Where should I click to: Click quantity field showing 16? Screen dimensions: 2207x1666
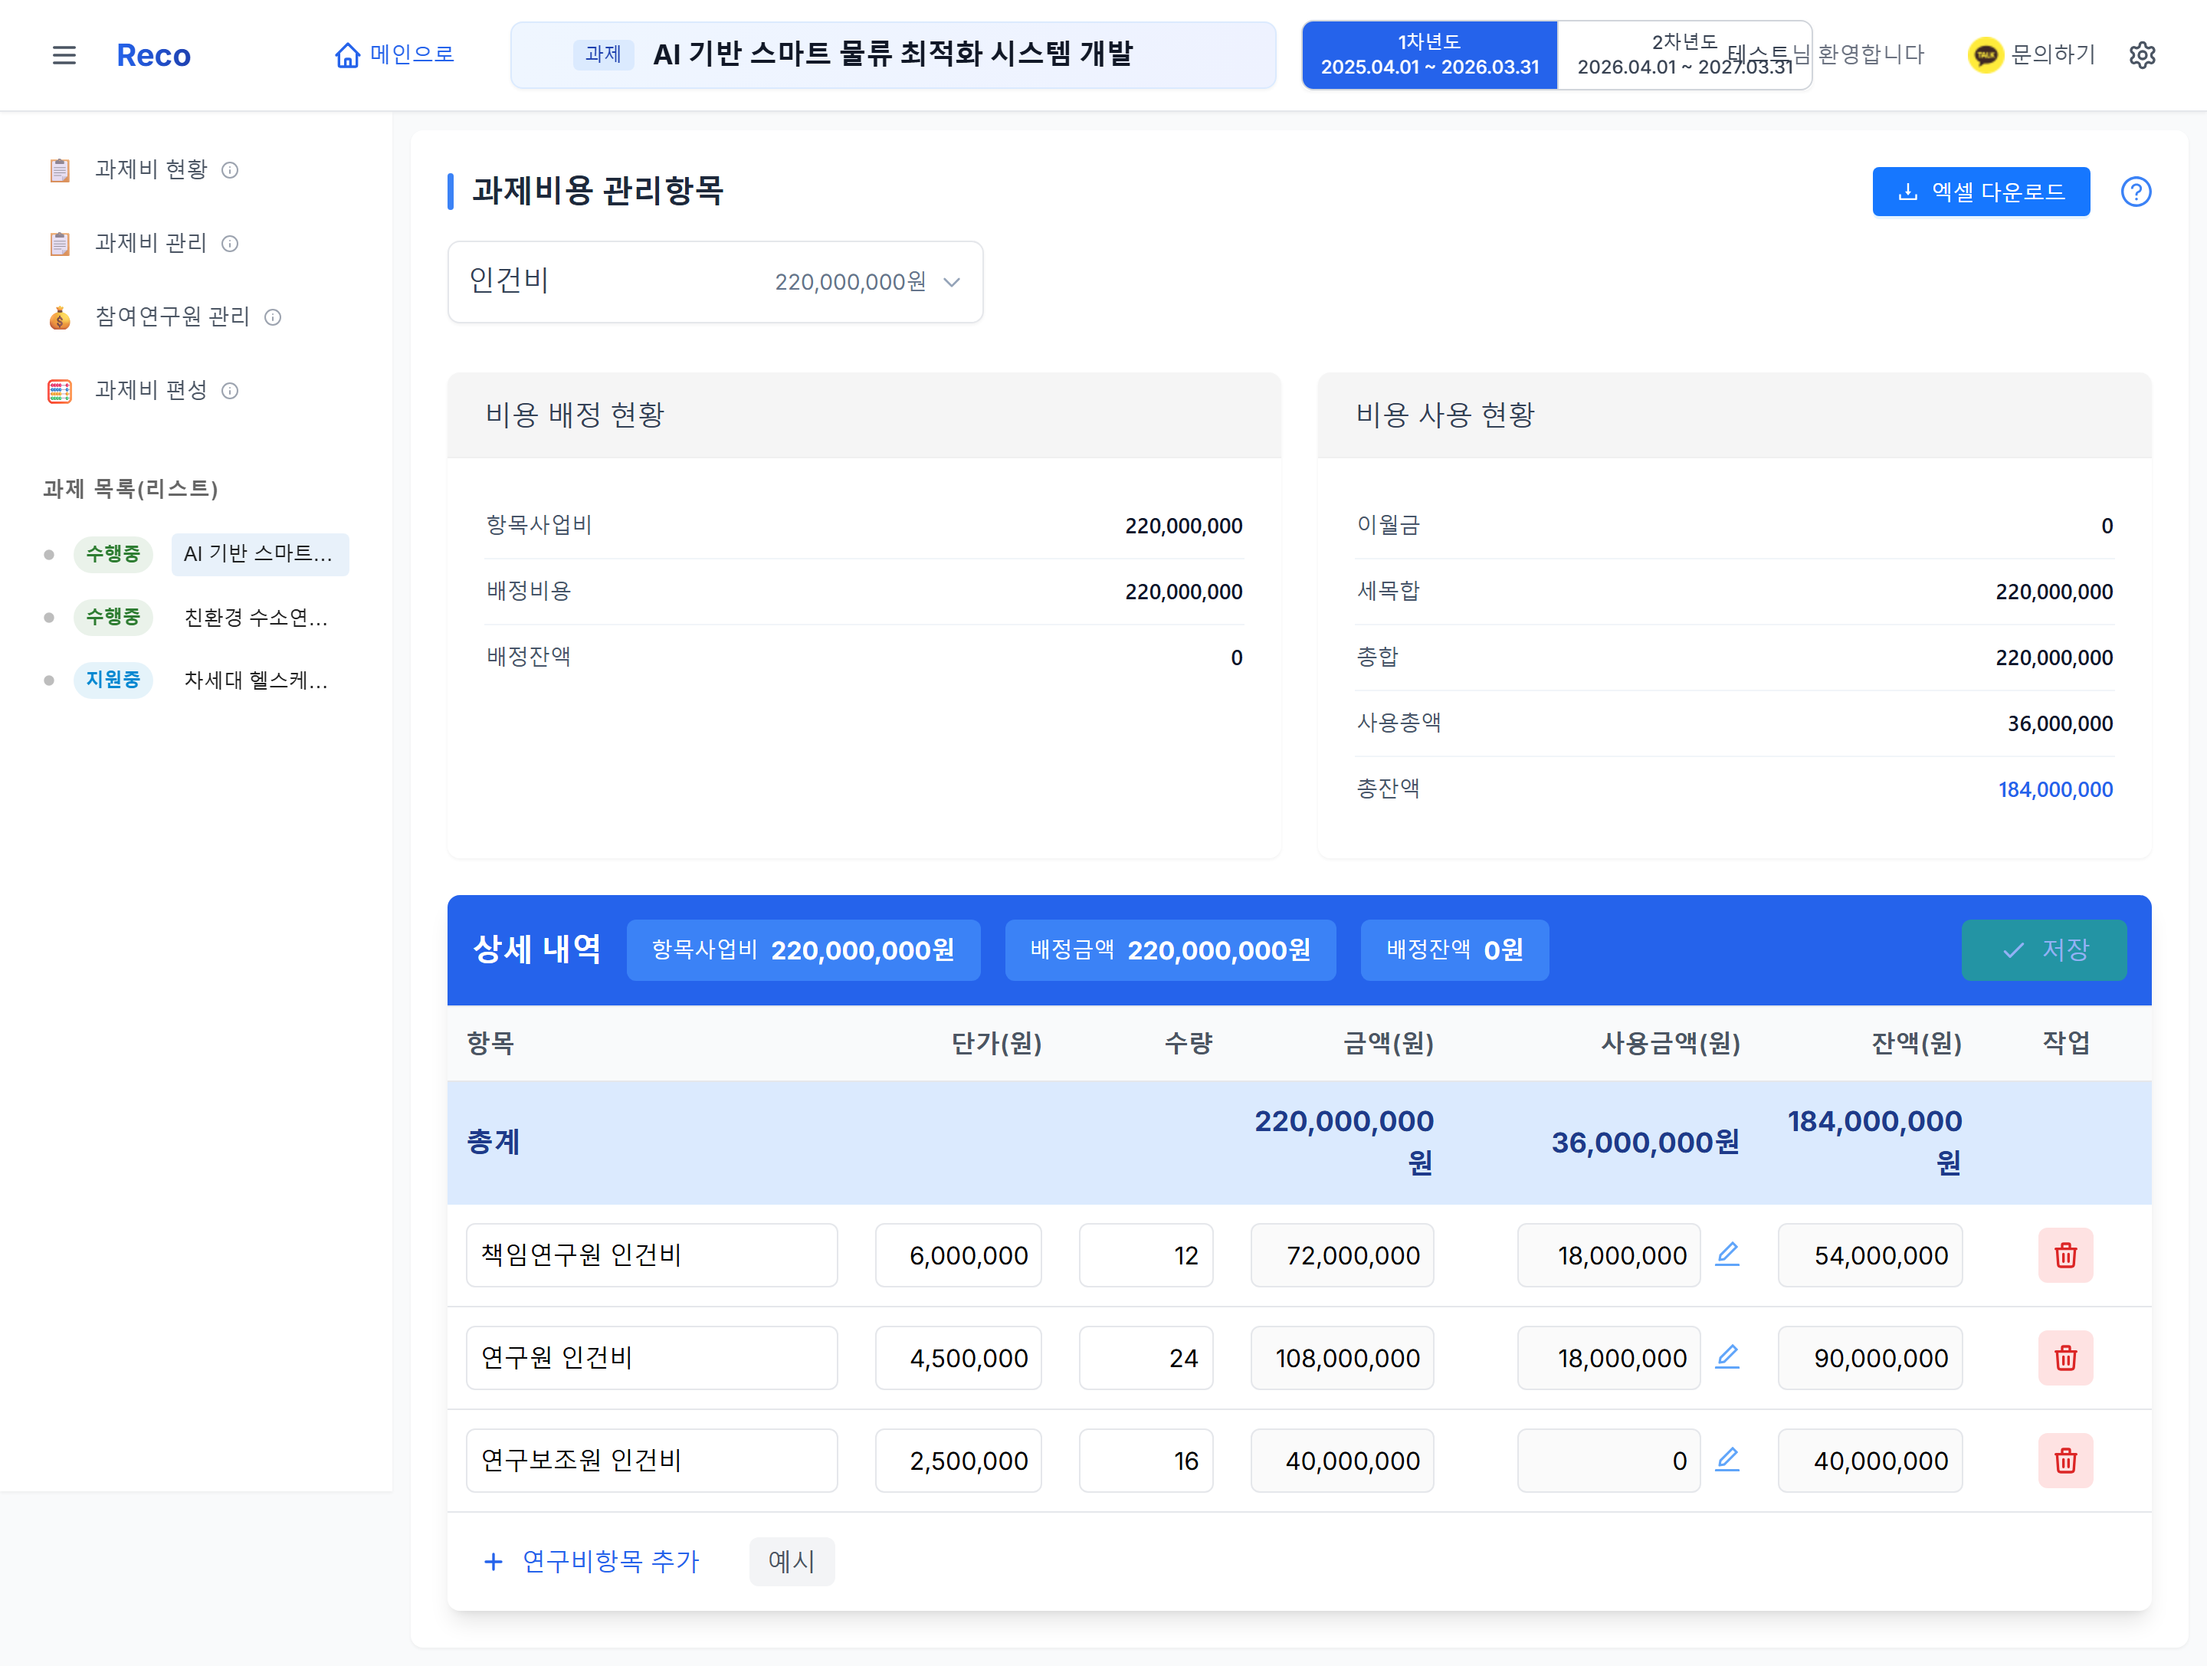click(1146, 1461)
